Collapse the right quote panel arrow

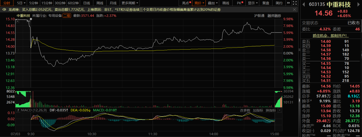click(300, 101)
